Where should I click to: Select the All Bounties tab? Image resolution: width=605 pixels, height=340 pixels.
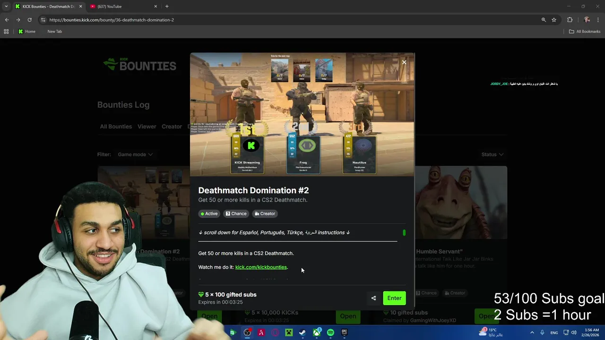coord(116,127)
